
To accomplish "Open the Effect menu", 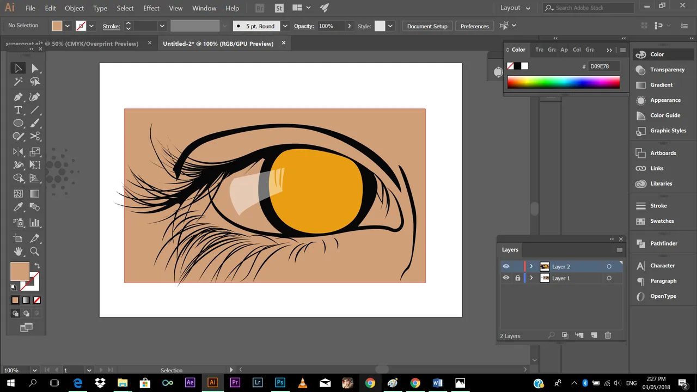I will (151, 8).
